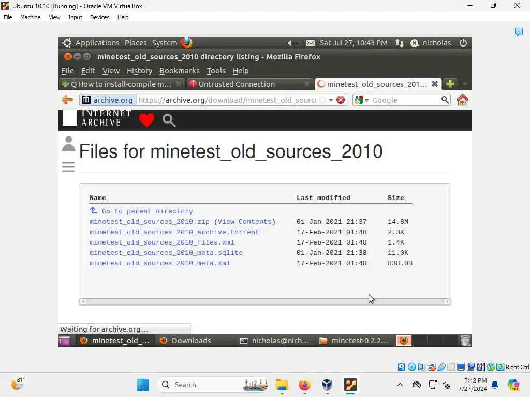Image resolution: width=530 pixels, height=397 pixels.
Task: Stop loading with the red stop icon
Action: [x=341, y=100]
